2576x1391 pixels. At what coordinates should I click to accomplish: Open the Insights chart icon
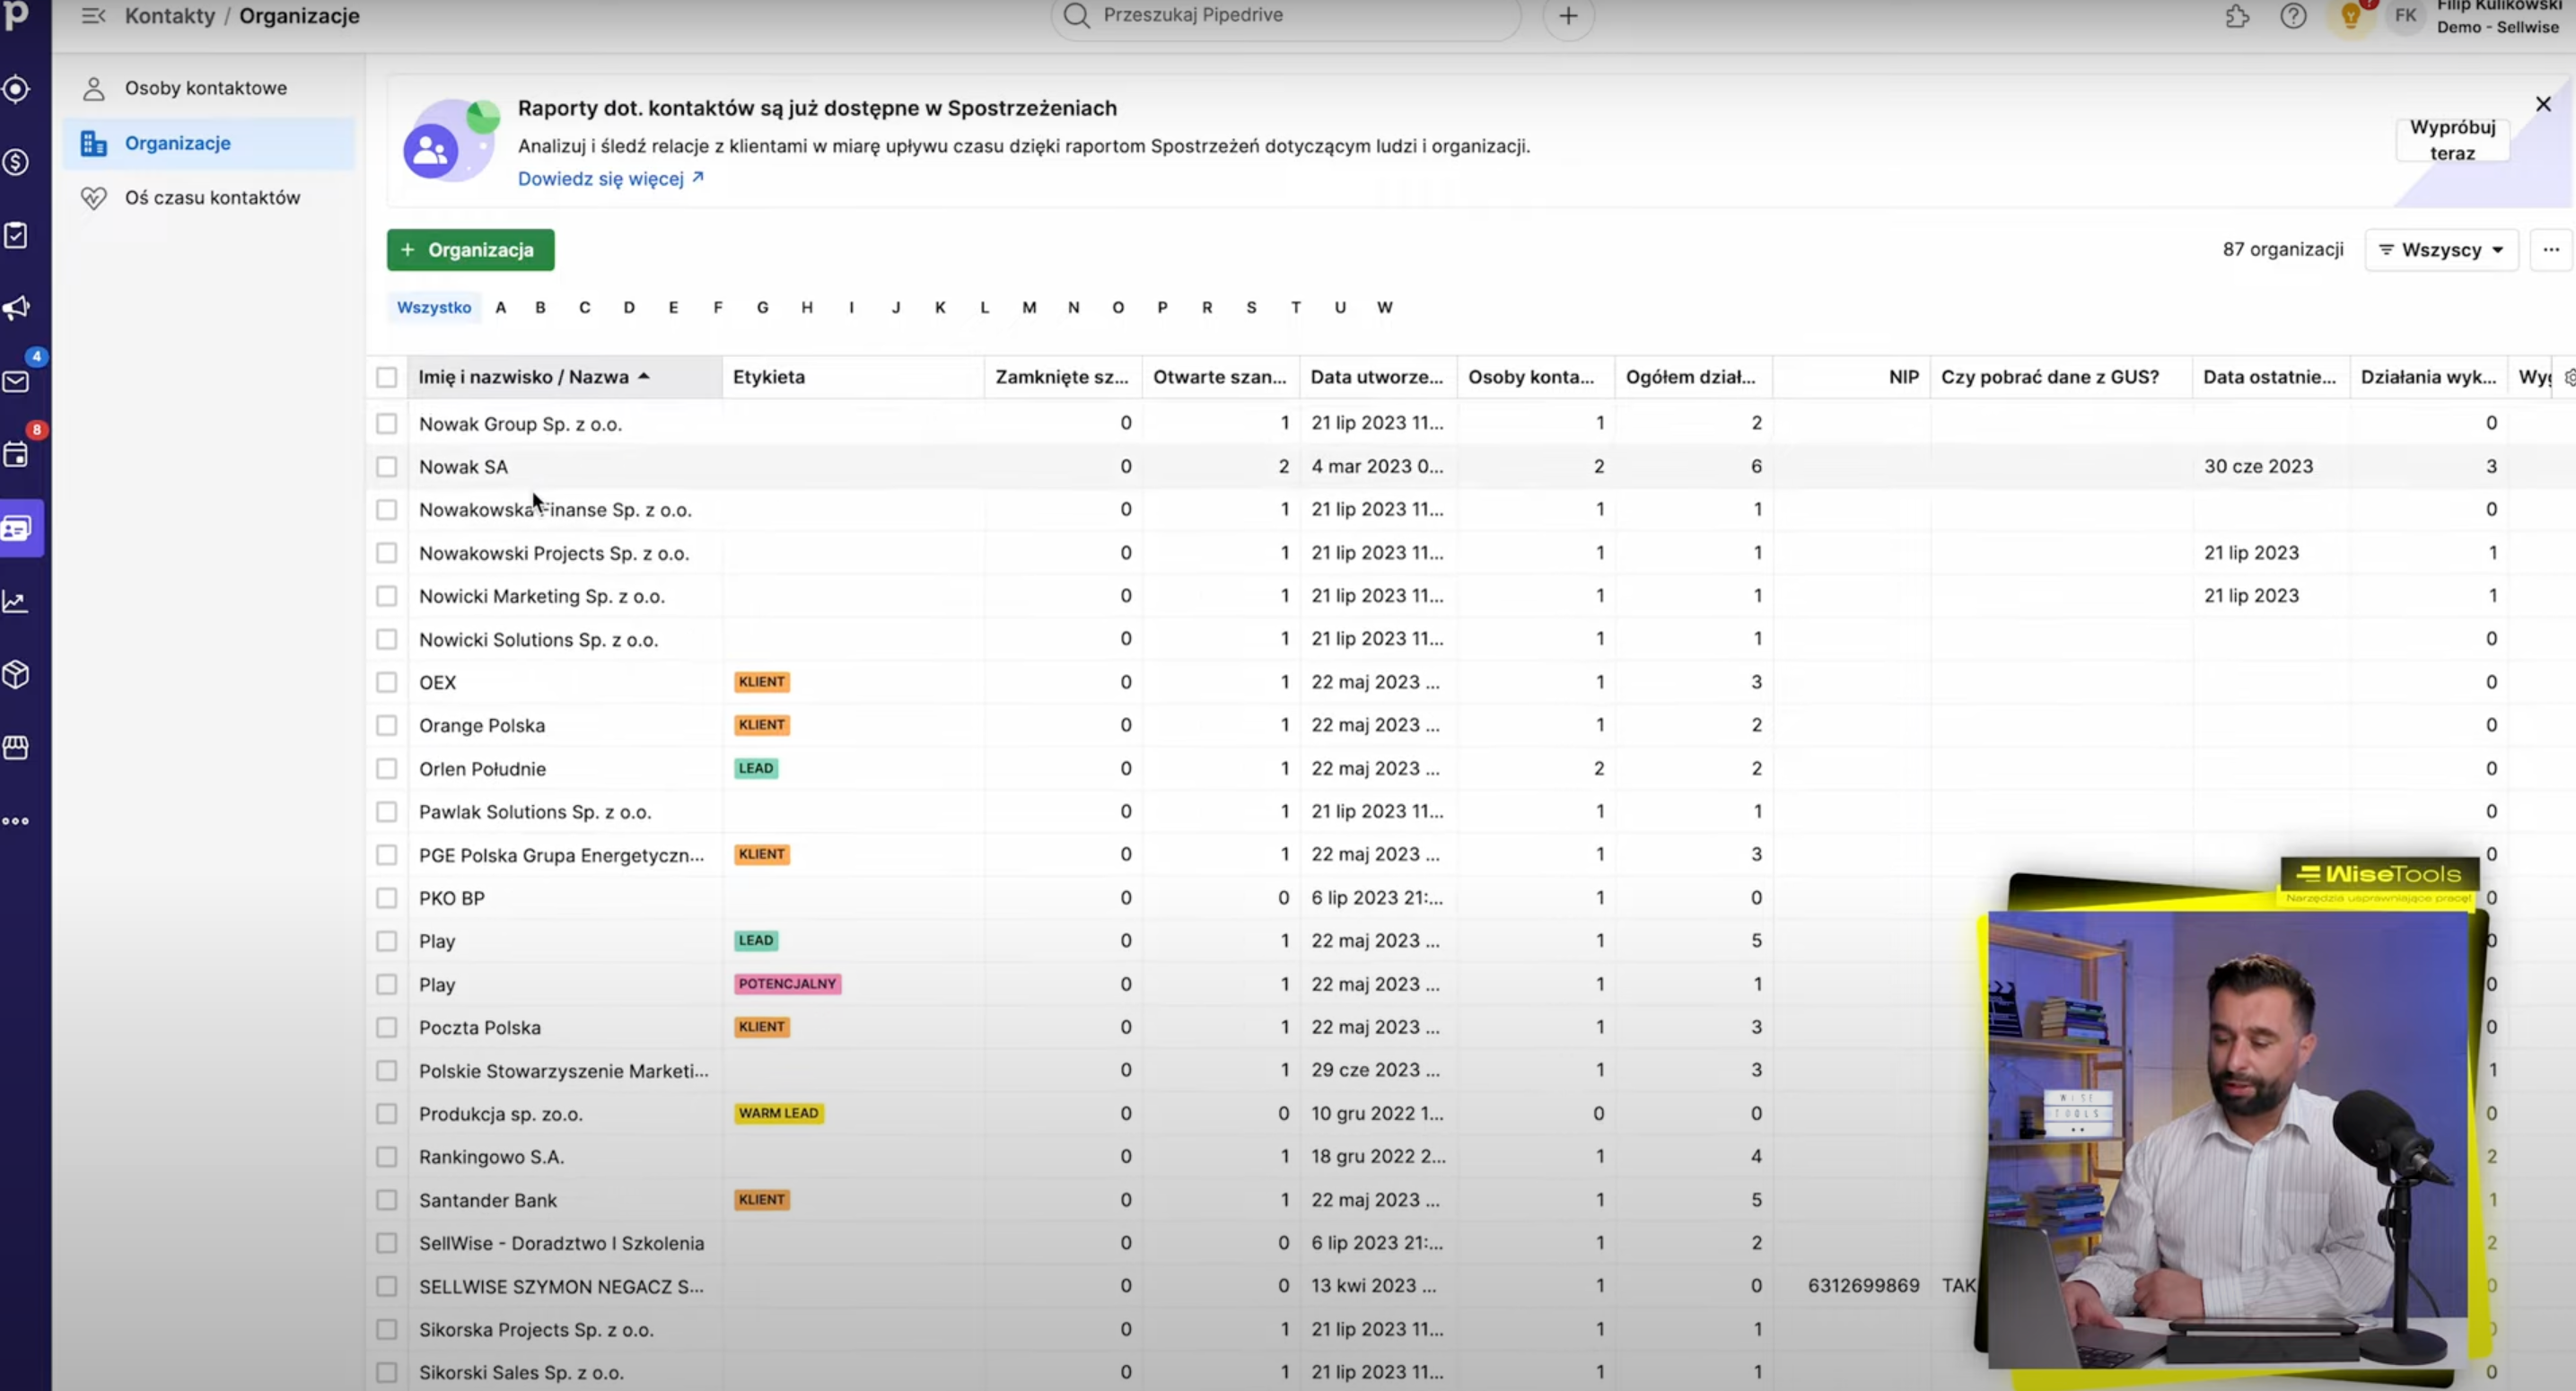coord(16,601)
